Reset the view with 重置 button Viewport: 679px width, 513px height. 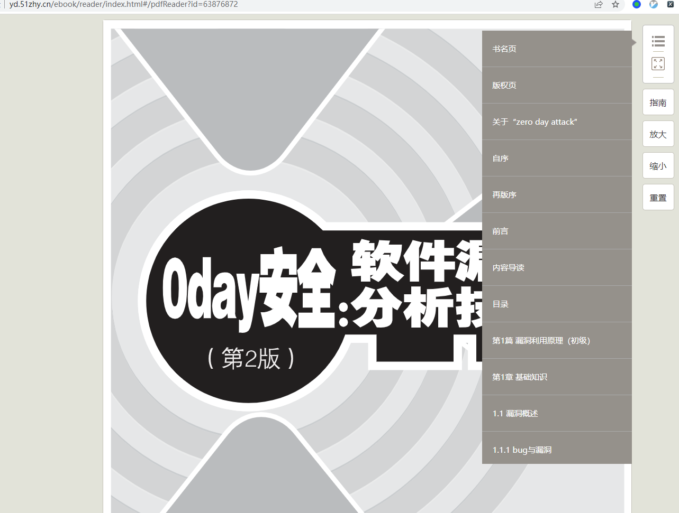(x=658, y=198)
